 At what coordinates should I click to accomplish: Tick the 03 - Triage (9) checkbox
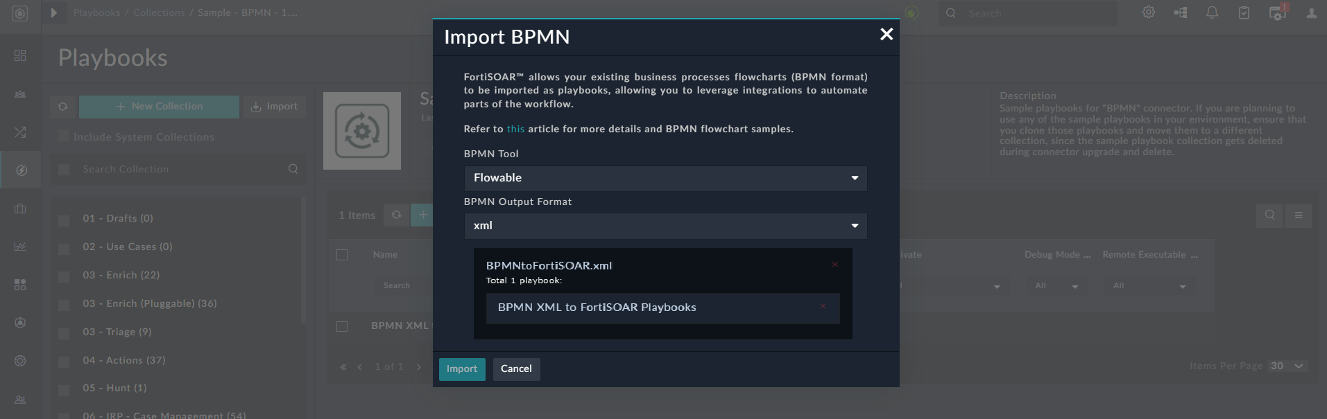(63, 333)
